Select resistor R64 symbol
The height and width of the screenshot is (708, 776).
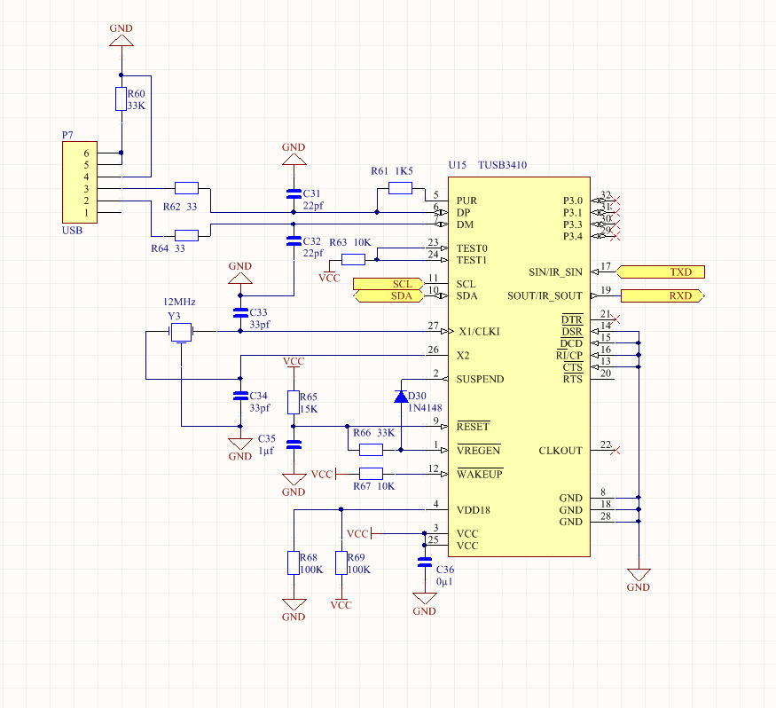(x=186, y=236)
